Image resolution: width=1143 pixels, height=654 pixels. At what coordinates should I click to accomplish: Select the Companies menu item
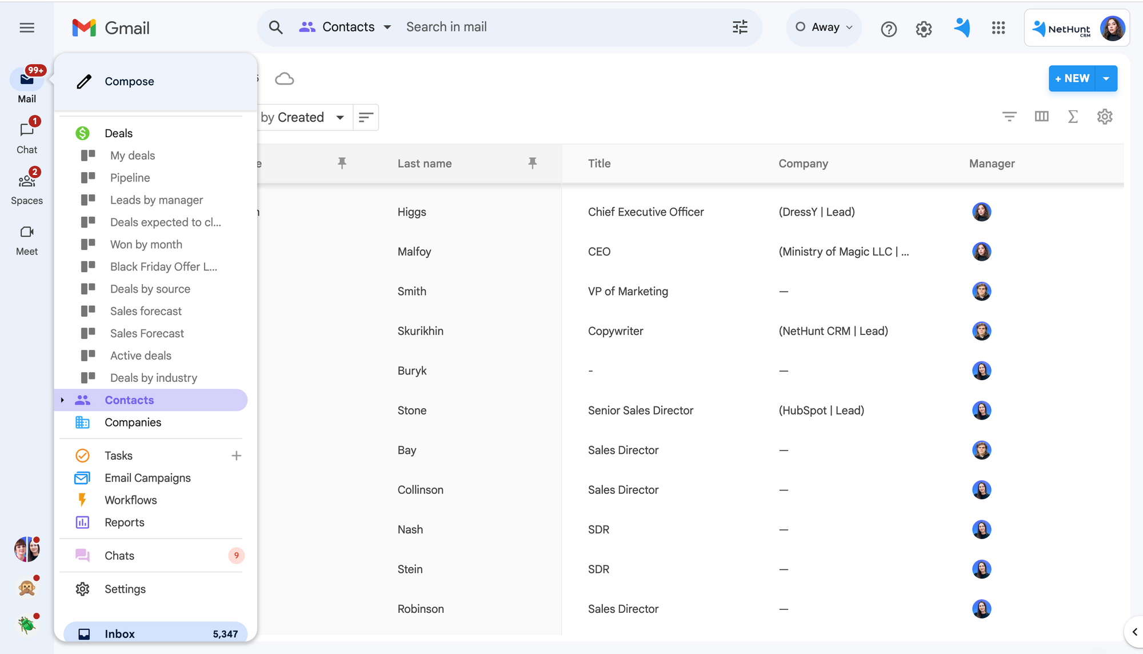coord(133,421)
